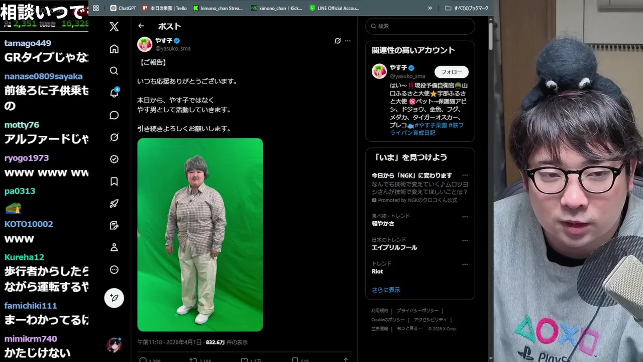Image resolution: width=643 pixels, height=362 pixels.
Task: Open the Bookmarks icon in sidebar
Action: tap(114, 182)
